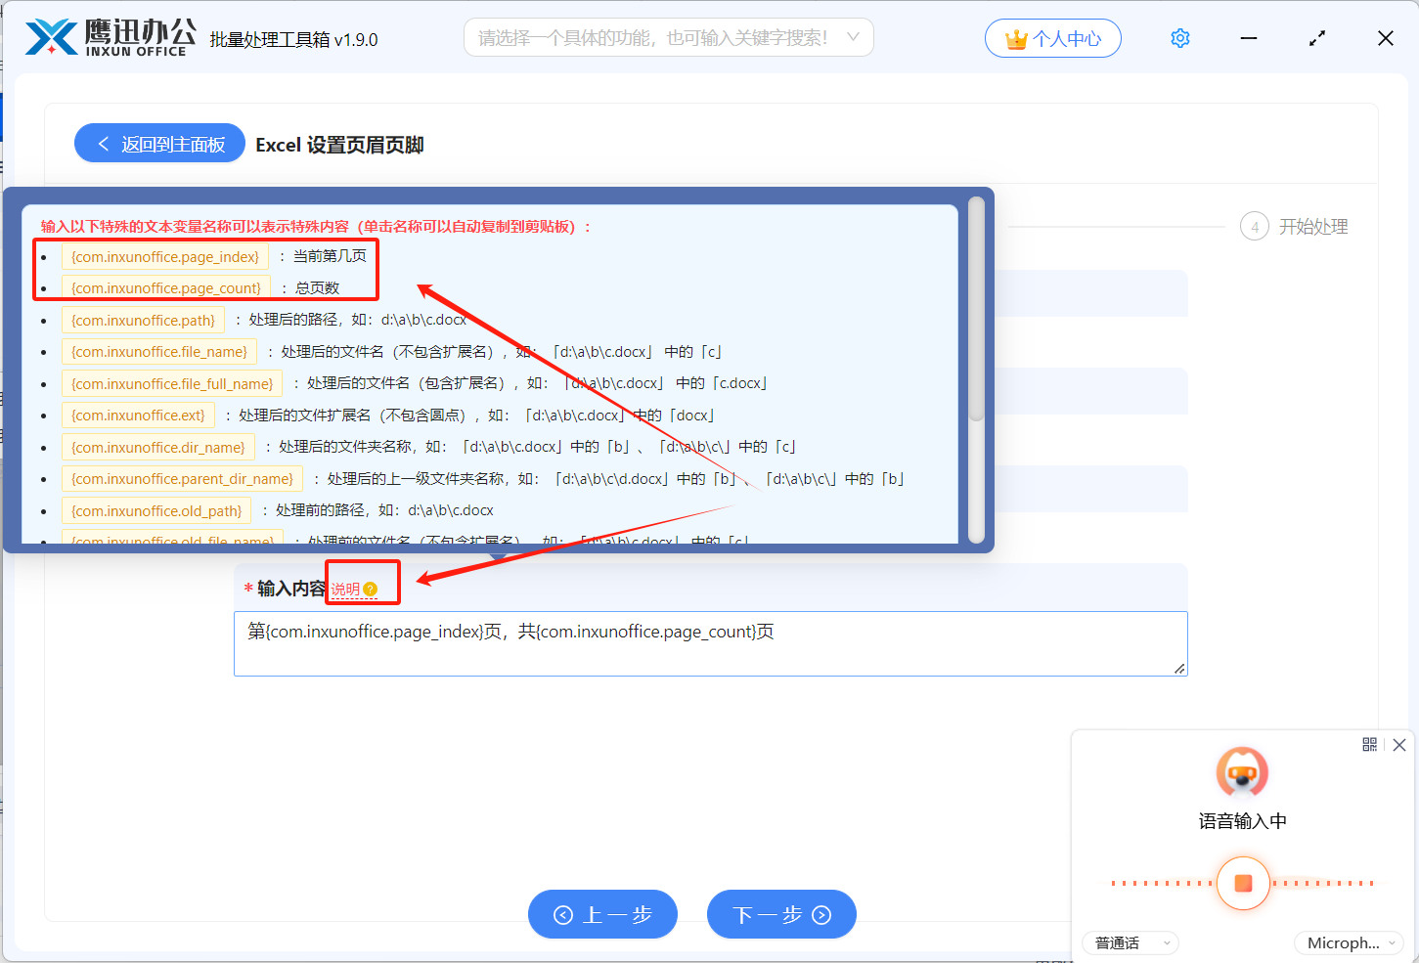Open the 普通话 language dropdown
The width and height of the screenshot is (1419, 963).
click(x=1131, y=942)
